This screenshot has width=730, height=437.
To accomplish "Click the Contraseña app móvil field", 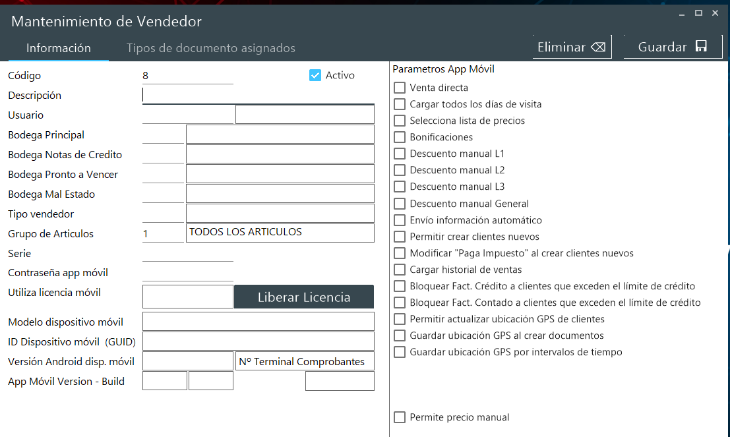I will 187,273.
